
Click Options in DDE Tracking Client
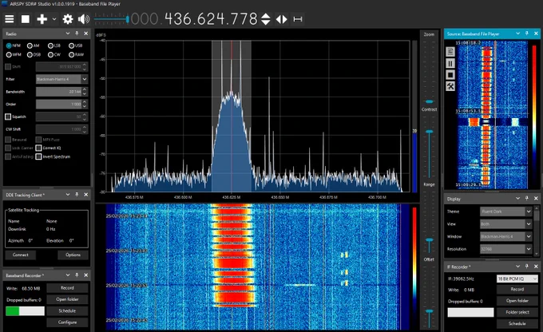[x=73, y=255]
